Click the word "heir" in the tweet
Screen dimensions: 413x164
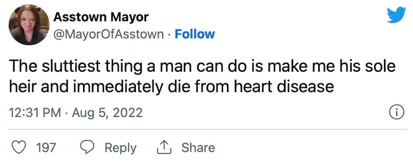[21, 86]
